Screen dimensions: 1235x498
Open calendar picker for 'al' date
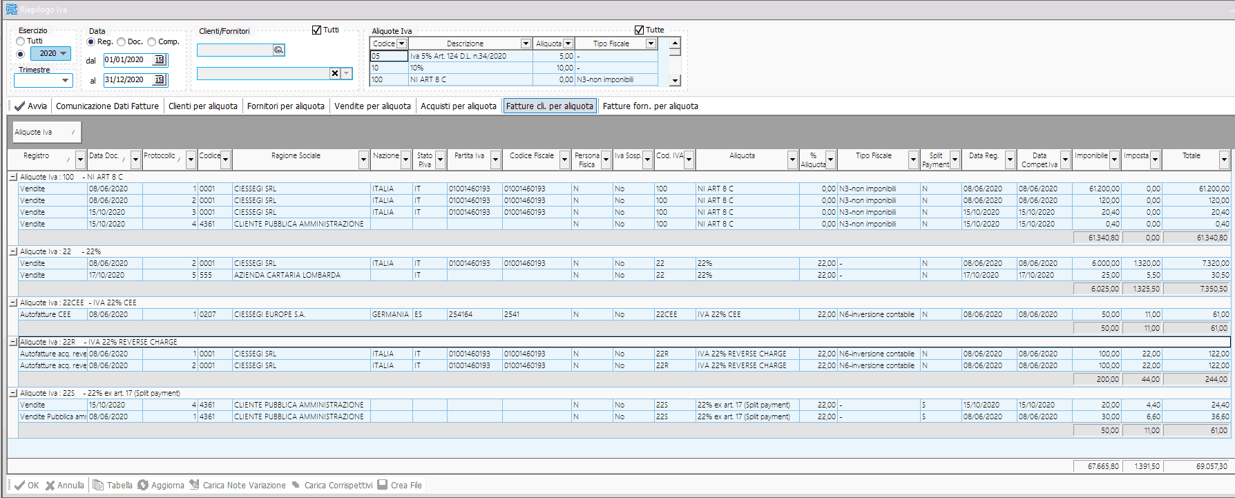point(159,80)
